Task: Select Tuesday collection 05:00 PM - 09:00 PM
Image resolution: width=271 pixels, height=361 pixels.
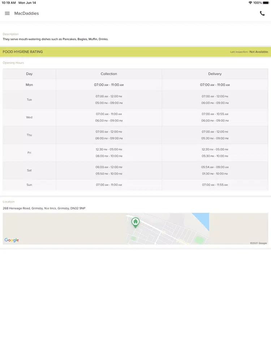Action: pos(109,103)
